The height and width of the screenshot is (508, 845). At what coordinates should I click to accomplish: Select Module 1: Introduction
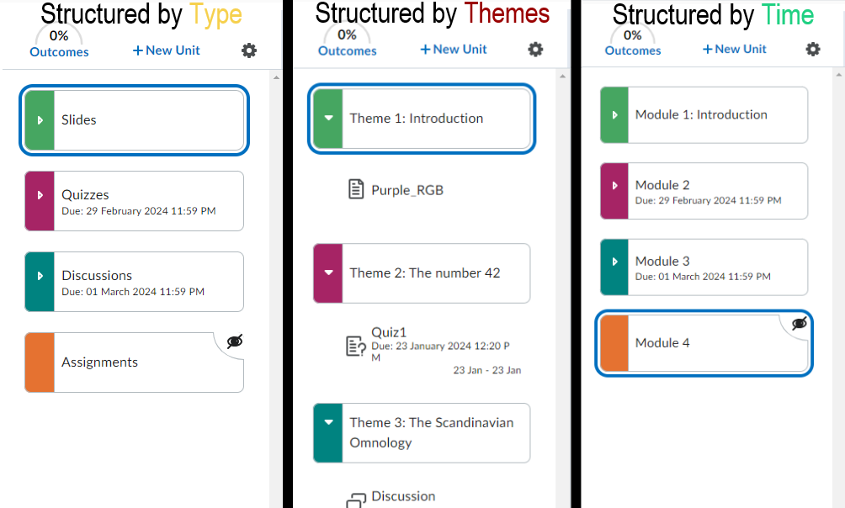click(701, 114)
